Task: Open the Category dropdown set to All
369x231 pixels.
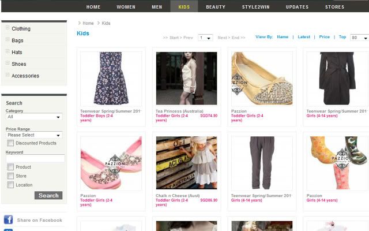Action: click(34, 117)
